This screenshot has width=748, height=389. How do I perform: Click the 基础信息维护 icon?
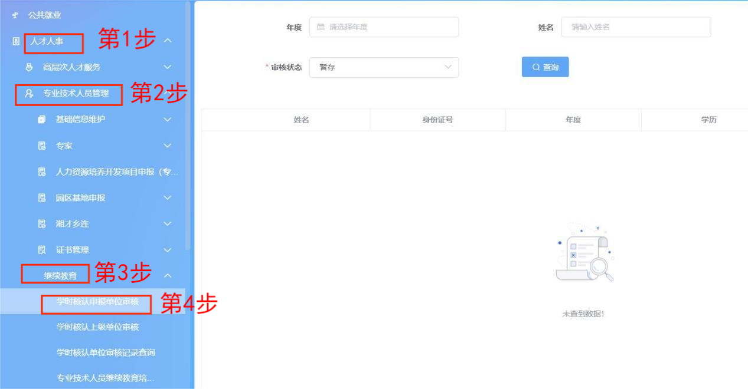(x=42, y=120)
